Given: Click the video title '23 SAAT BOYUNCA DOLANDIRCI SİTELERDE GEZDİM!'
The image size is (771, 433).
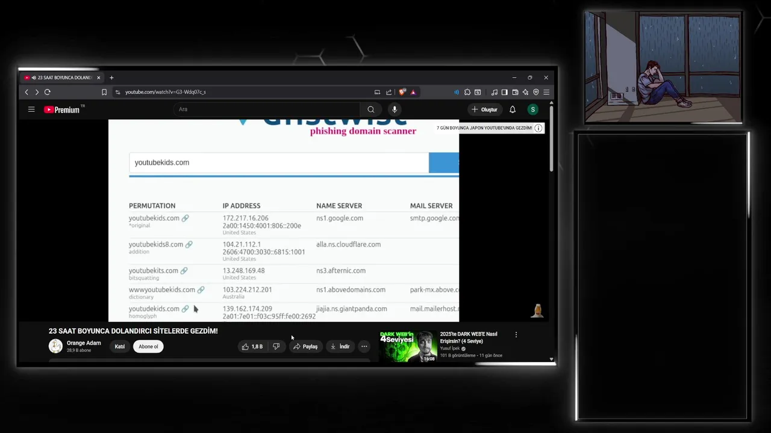Looking at the screenshot, I should click(x=133, y=331).
